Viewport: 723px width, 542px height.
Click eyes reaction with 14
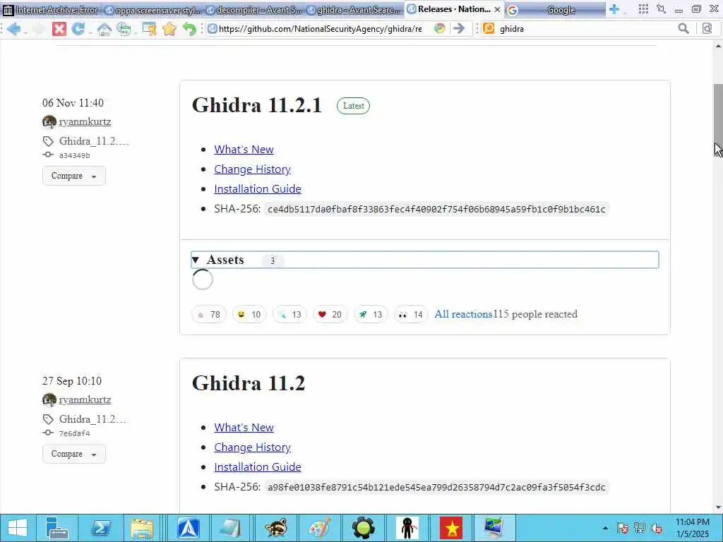click(411, 314)
